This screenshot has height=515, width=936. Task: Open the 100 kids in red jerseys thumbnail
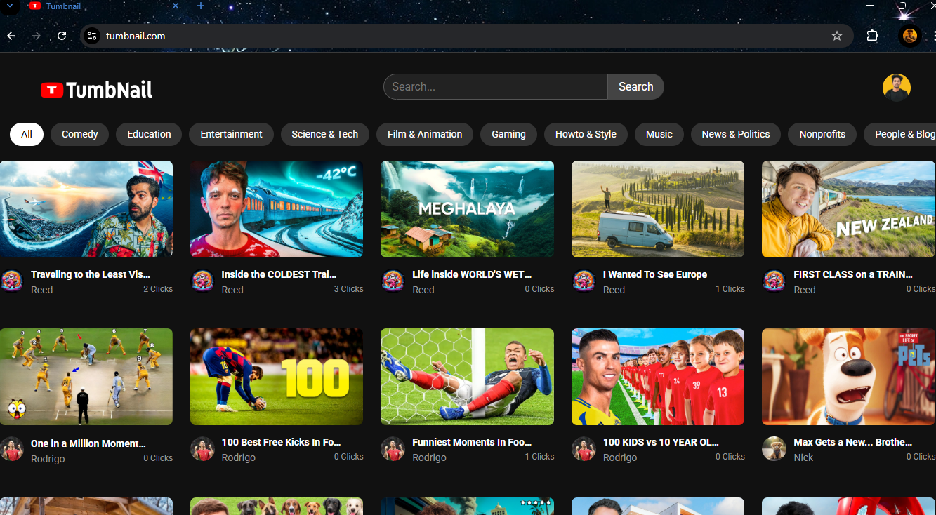[x=658, y=377]
